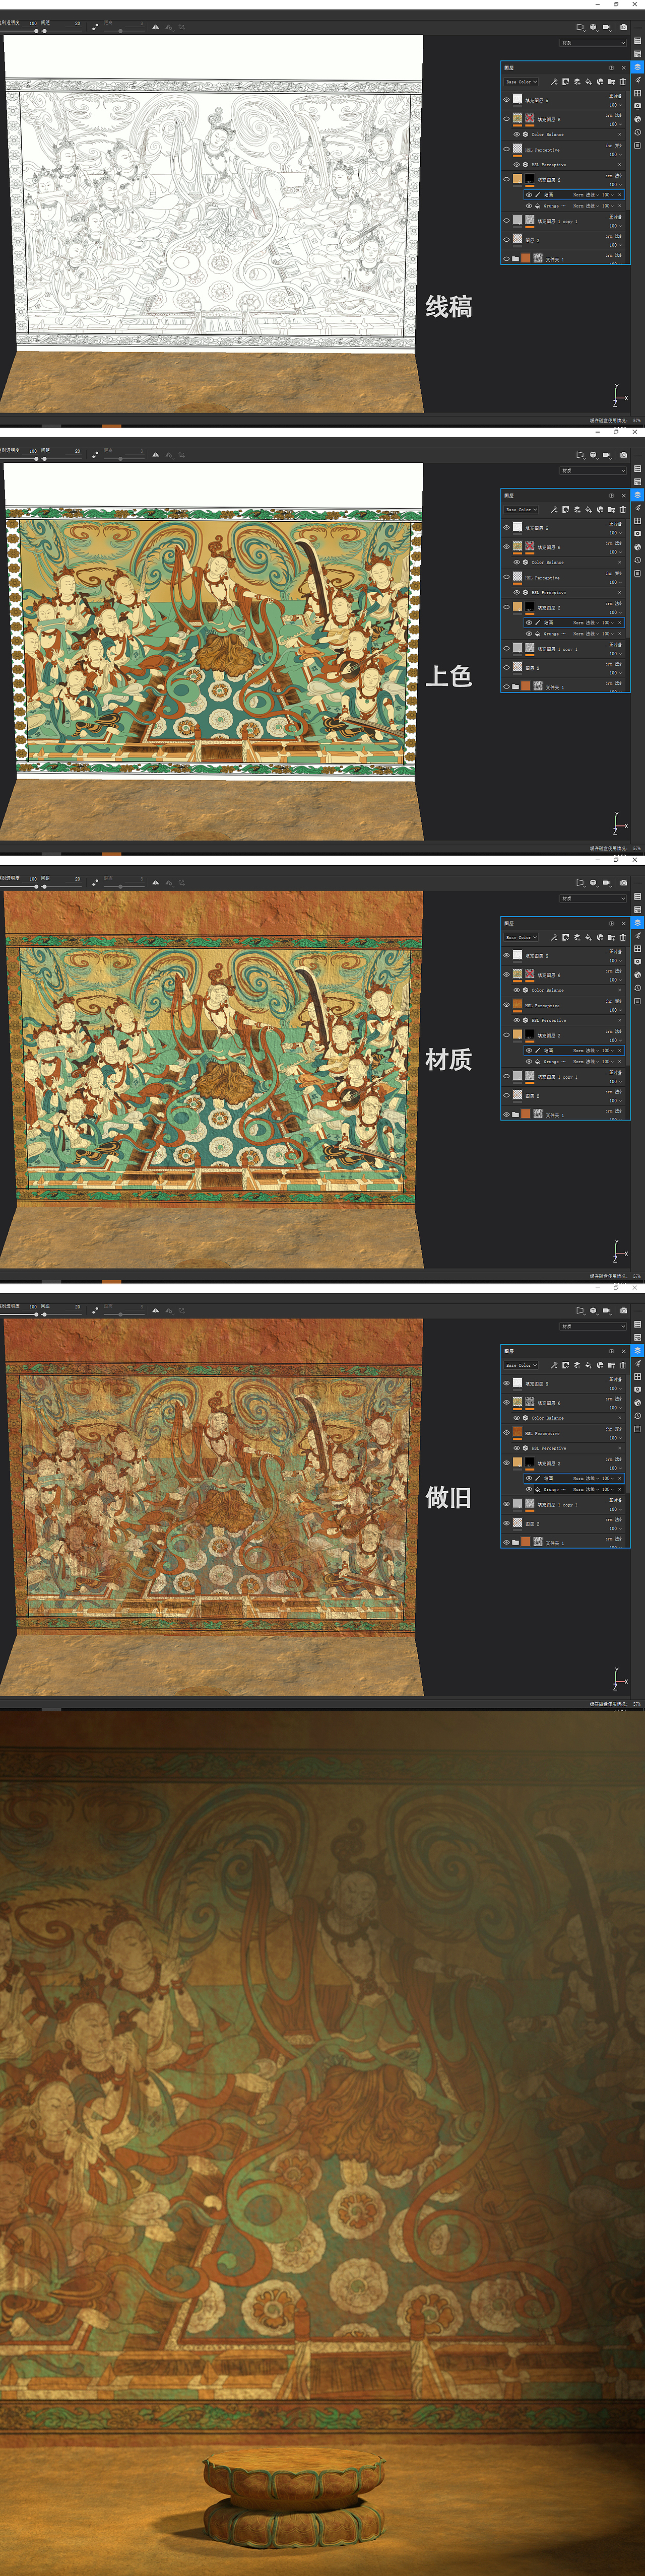
Task: Open Base Color channel dropdown in 线稿 screenshot
Action: point(521,82)
